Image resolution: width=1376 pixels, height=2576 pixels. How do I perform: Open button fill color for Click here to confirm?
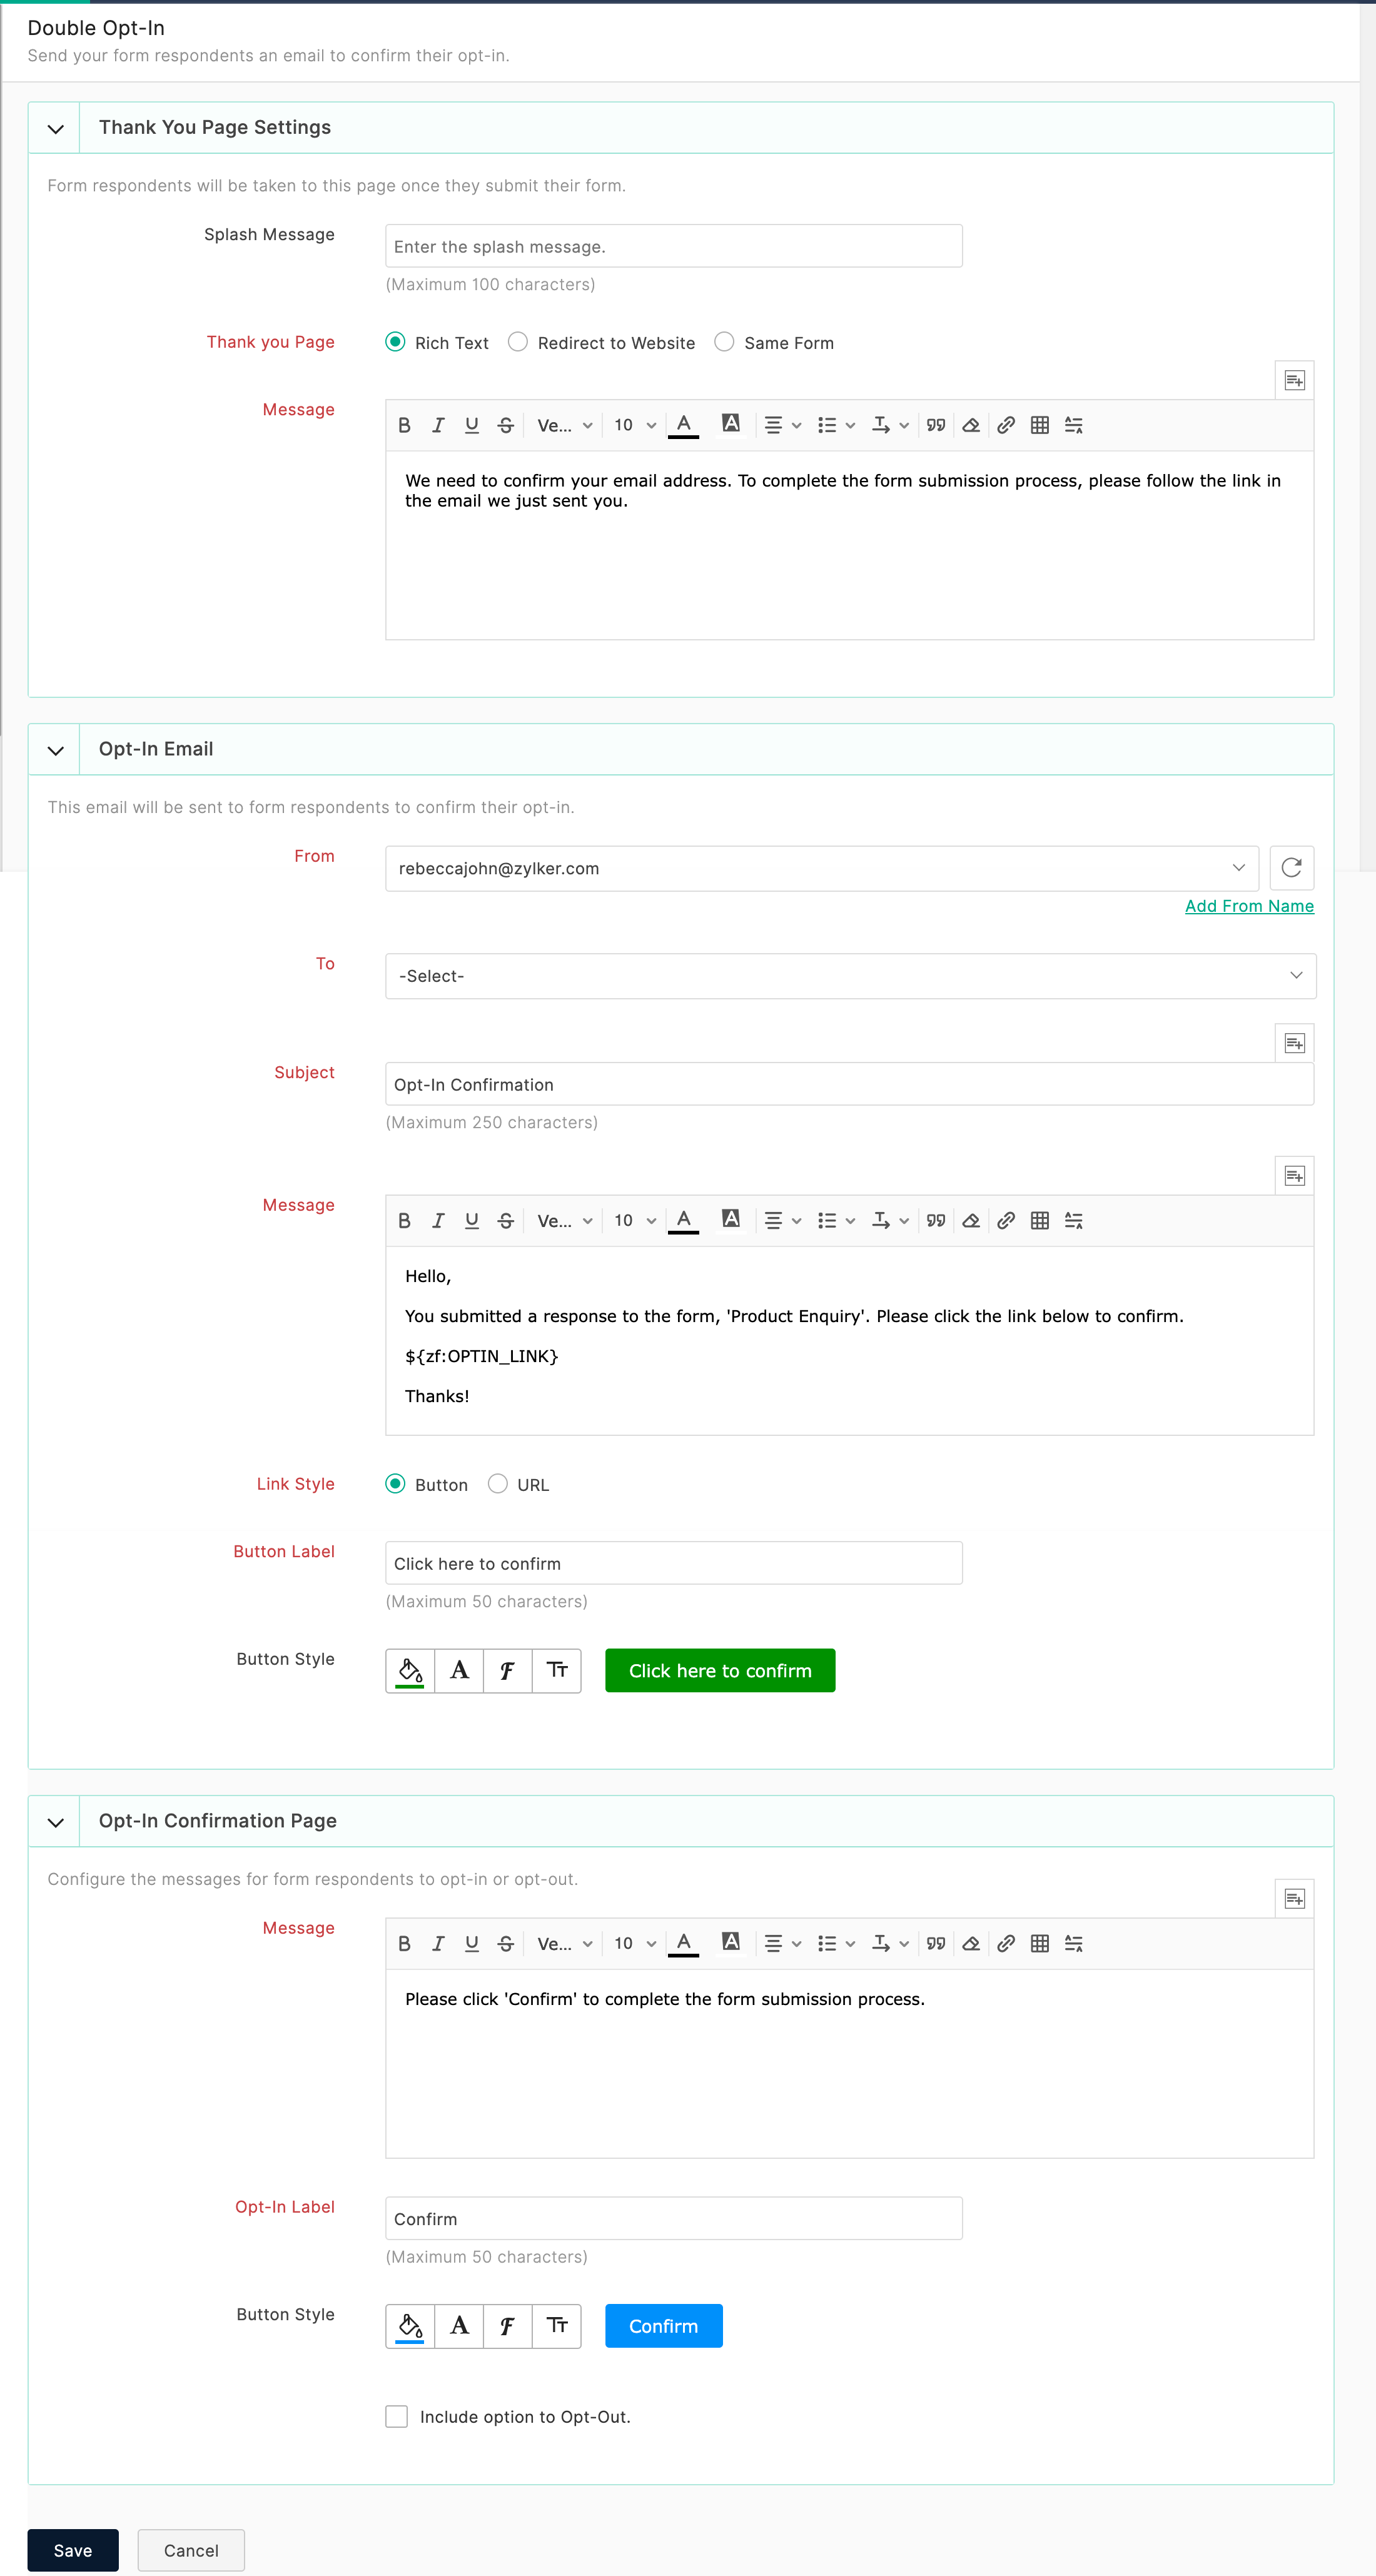(410, 1670)
